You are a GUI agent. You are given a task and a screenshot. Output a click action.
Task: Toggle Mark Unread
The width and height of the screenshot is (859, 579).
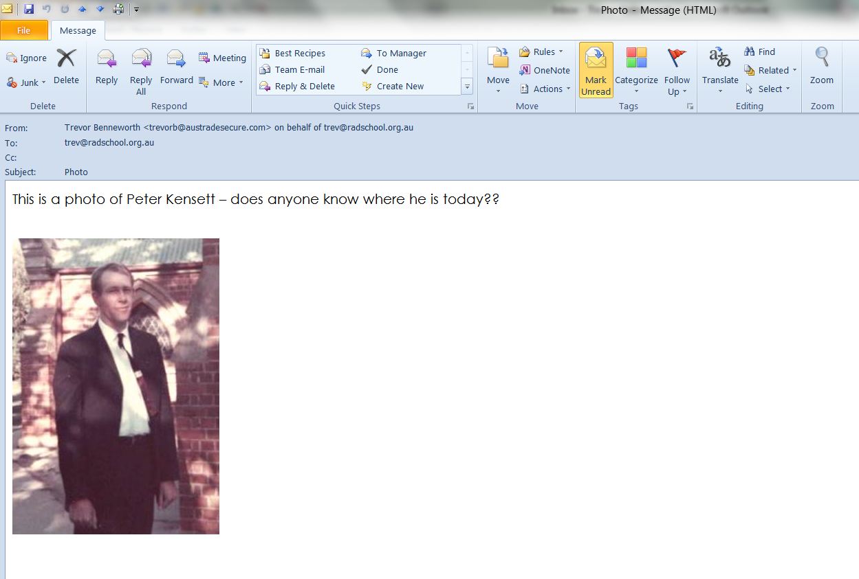(x=596, y=71)
